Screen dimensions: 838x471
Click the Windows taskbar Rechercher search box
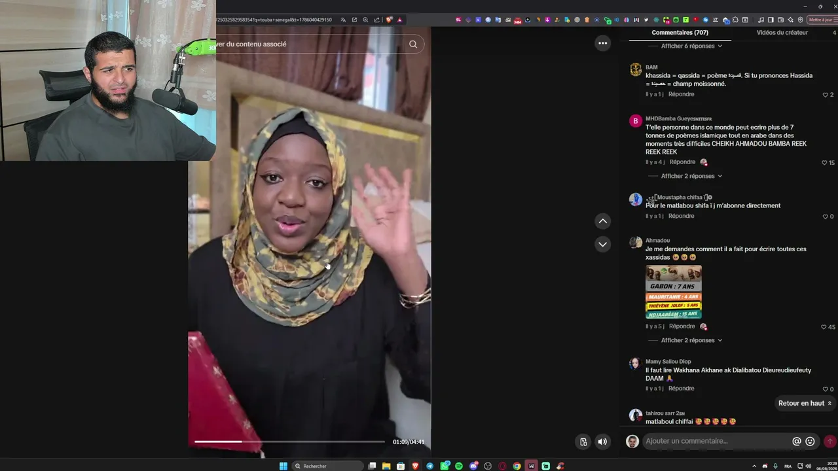[327, 466]
